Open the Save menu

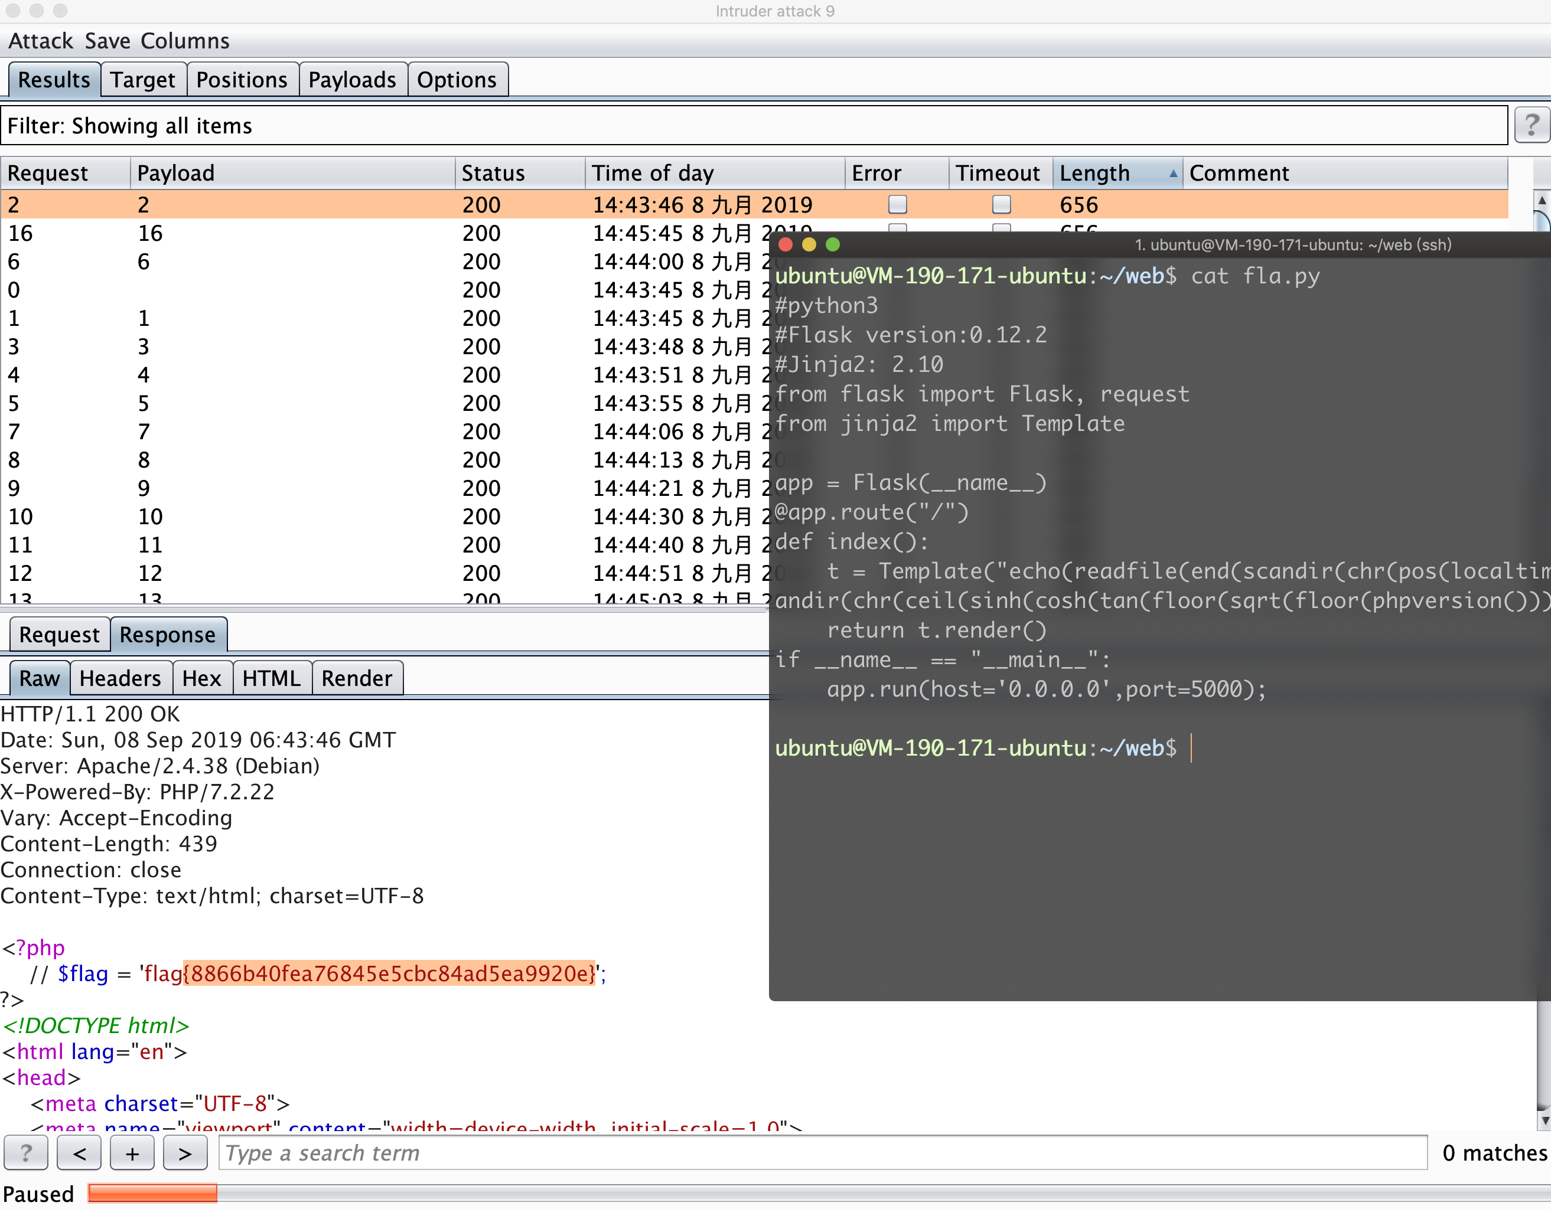click(107, 41)
